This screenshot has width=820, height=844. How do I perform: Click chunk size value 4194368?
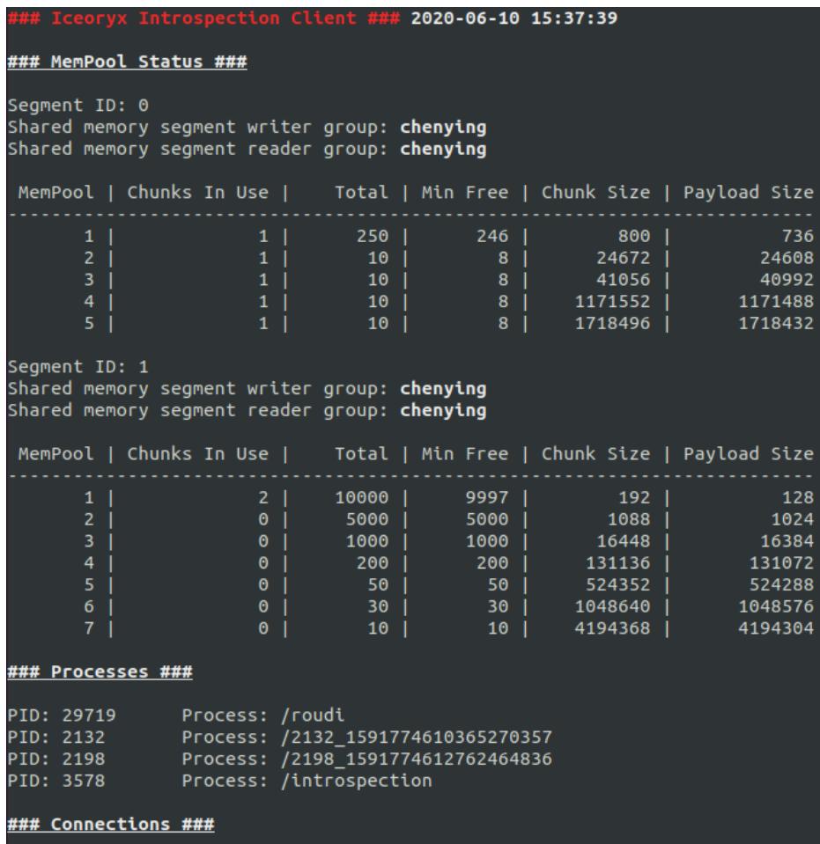point(612,628)
